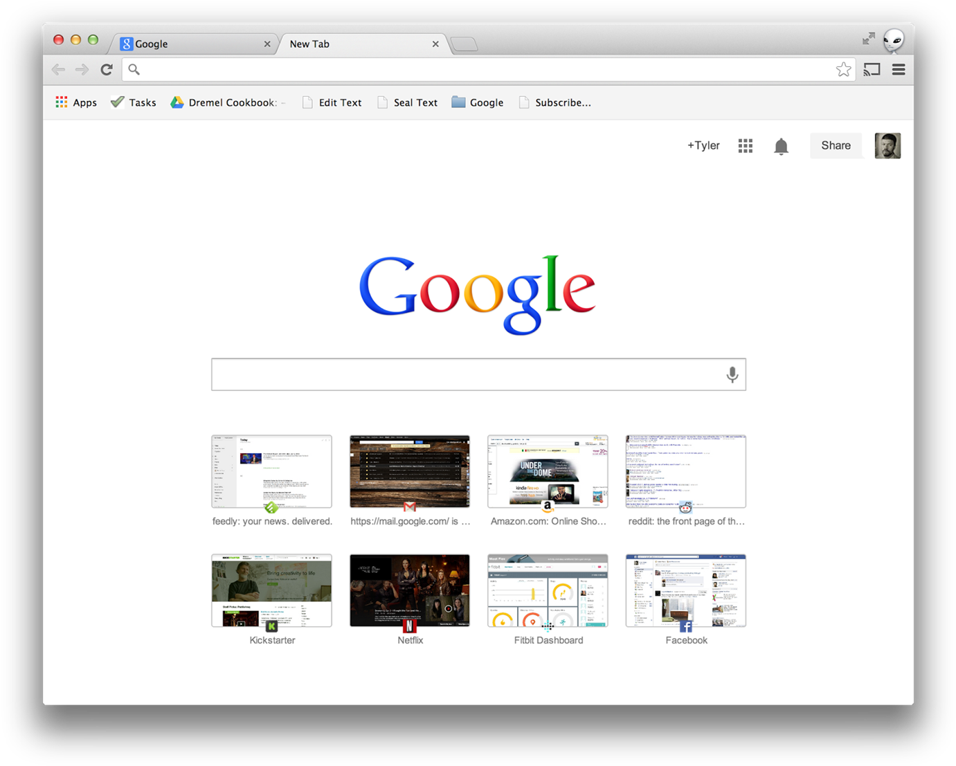Viewport: 956px width, 766px height.
Task: Open the Chrome hamburger menu
Action: point(899,69)
